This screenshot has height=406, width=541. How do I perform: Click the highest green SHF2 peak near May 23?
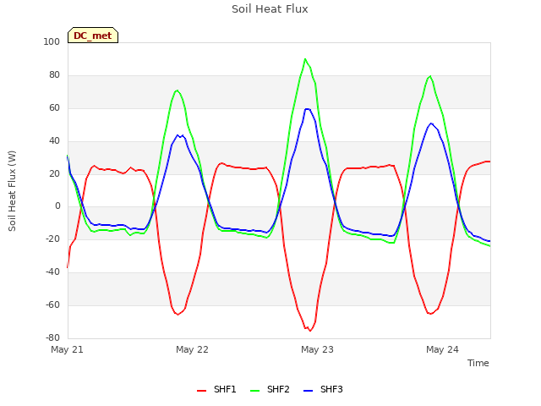click(305, 59)
